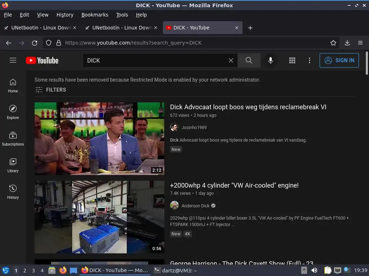The image size is (369, 276).
Task: Bookmark this page with the star icon
Action: pos(333,43)
